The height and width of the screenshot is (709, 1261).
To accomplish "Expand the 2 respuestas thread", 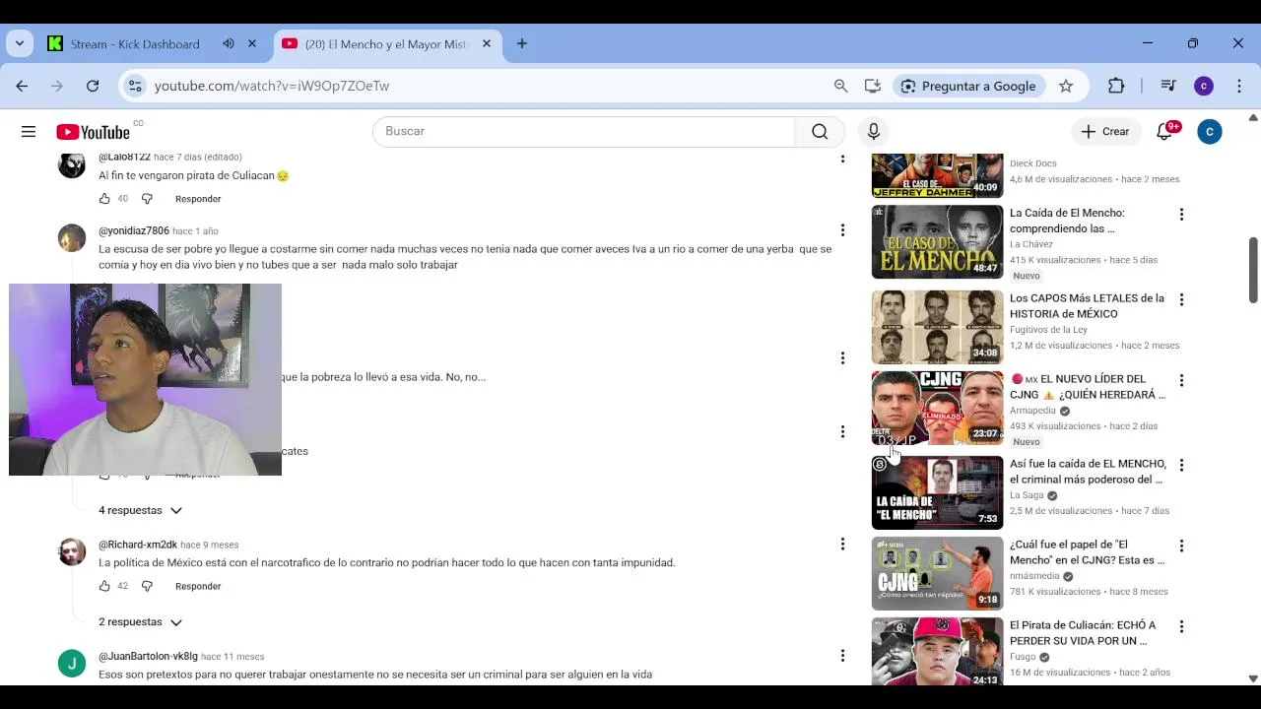I will [140, 622].
